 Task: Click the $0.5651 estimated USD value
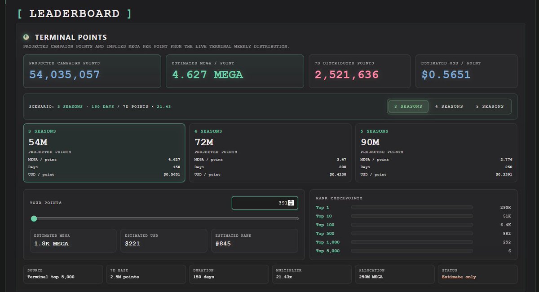click(446, 75)
